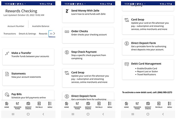Tap Android recents button on left phone
This screenshot has height=120, width=177.
(13, 114)
